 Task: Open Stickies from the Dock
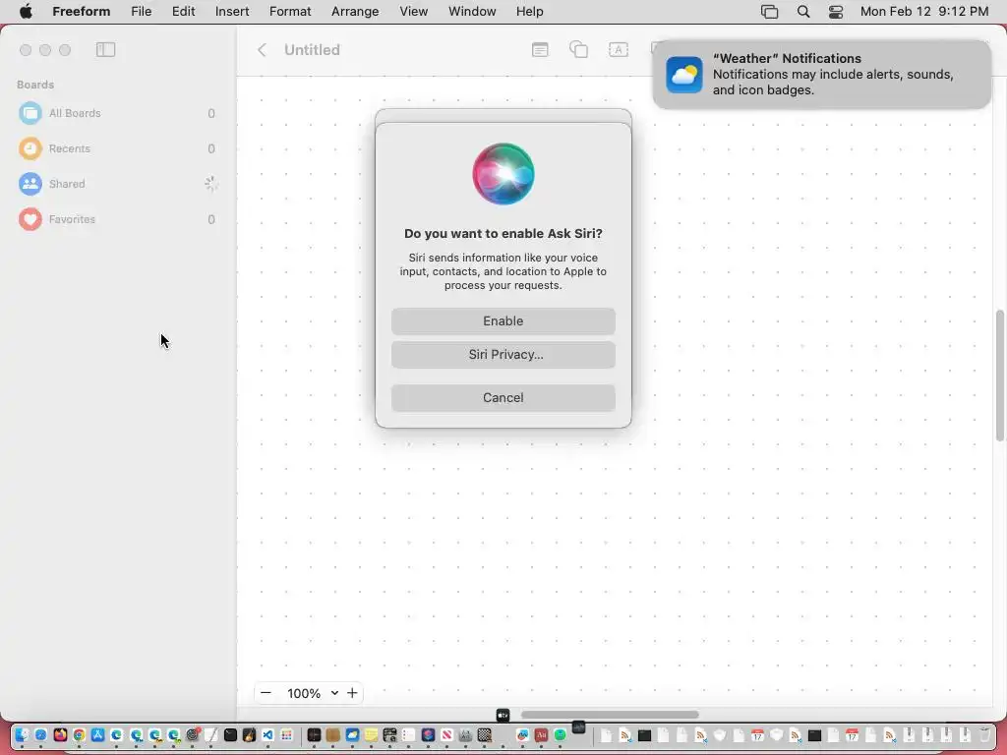pos(371,734)
